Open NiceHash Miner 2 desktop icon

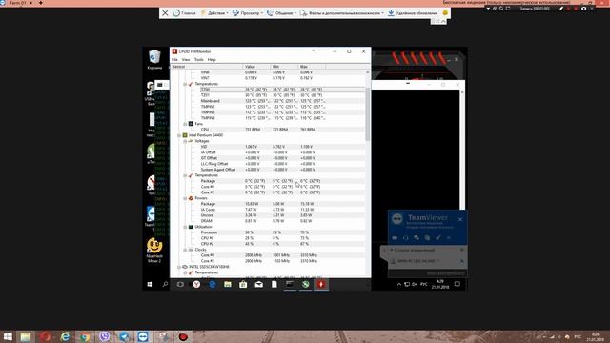pos(154,251)
